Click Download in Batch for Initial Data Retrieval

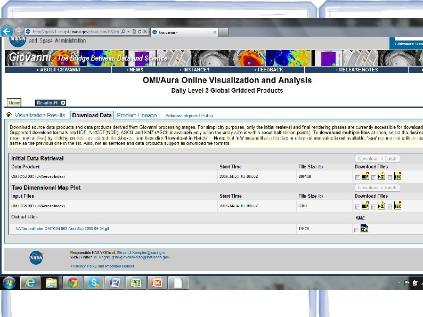[x=377, y=159]
